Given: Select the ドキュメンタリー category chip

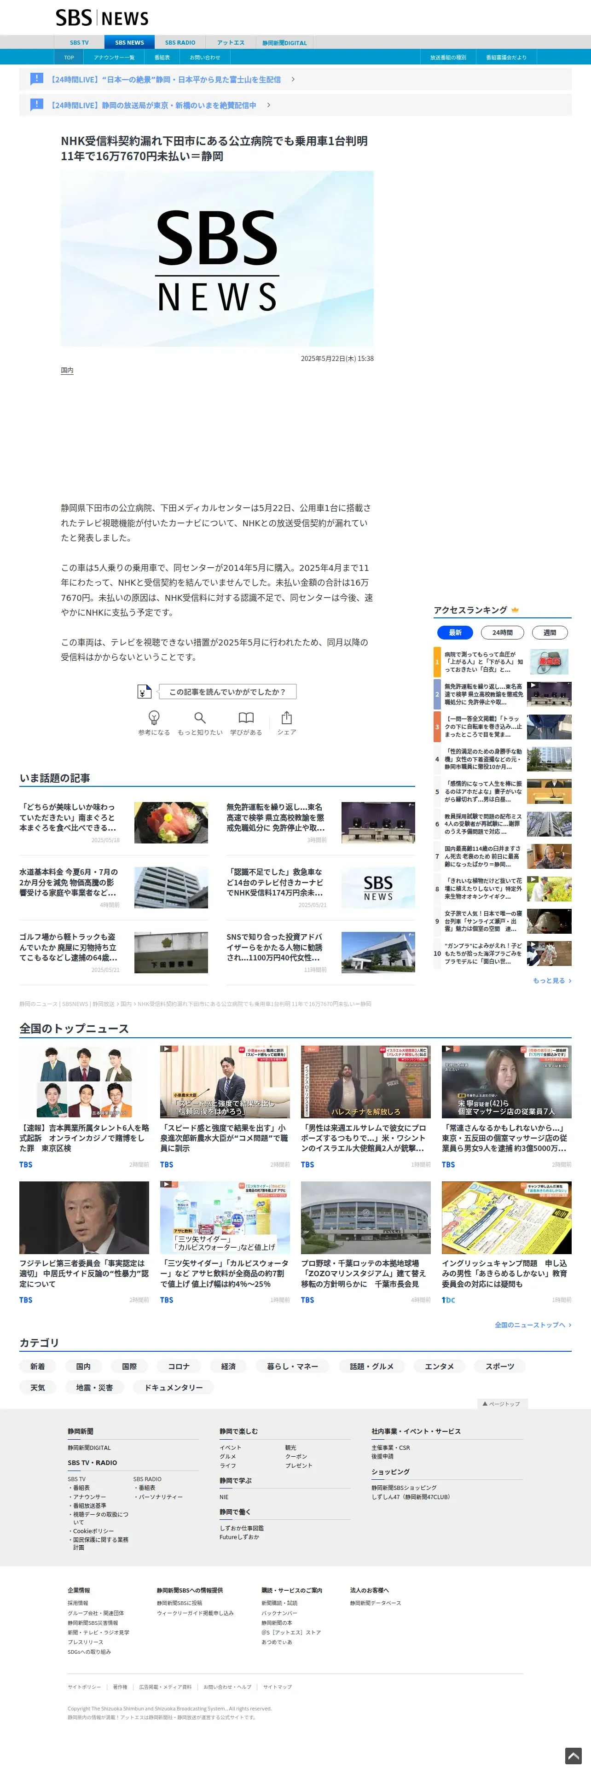Looking at the screenshot, I should point(174,1387).
